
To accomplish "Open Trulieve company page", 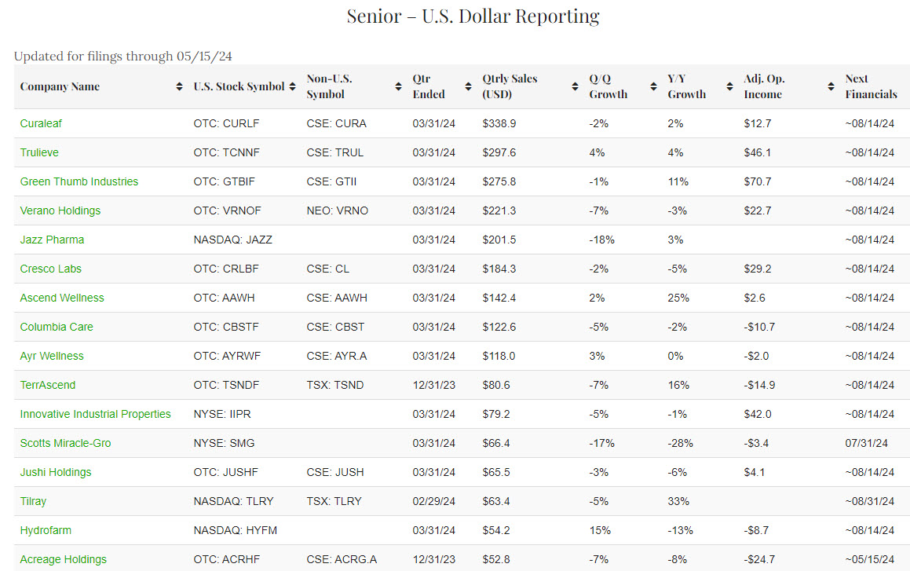I will click(x=39, y=152).
